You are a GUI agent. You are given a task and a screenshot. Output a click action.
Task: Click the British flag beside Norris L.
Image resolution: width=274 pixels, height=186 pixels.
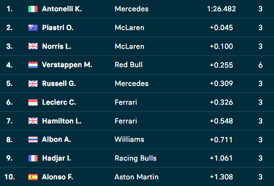click(x=33, y=46)
